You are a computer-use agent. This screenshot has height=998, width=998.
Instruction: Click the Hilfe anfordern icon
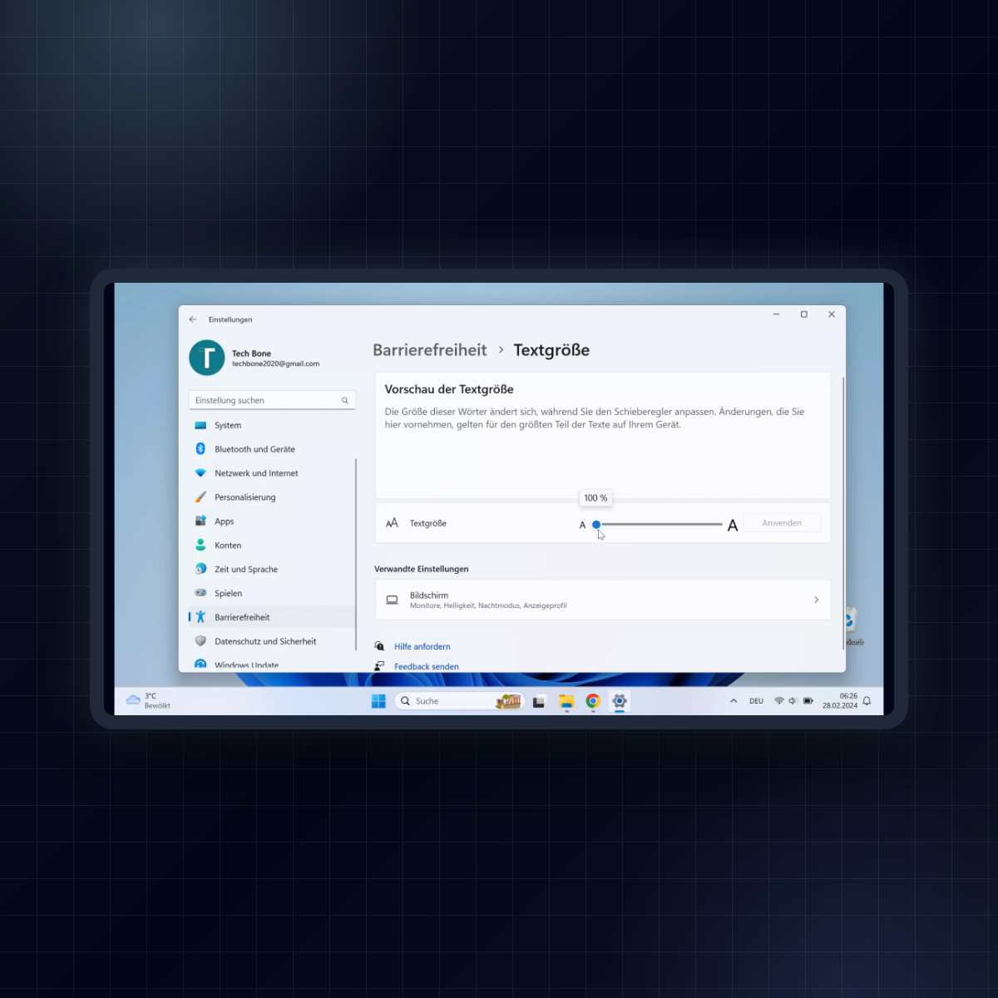click(x=379, y=646)
